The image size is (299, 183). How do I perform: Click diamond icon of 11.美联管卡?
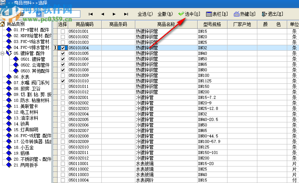(9, 106)
